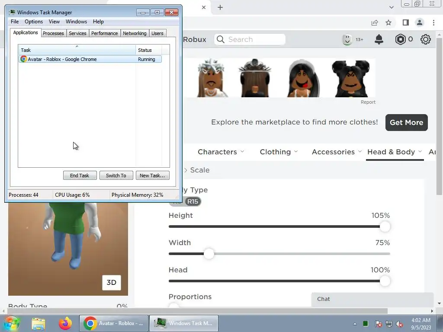Open the Windows menu in Task Manager

tap(76, 22)
